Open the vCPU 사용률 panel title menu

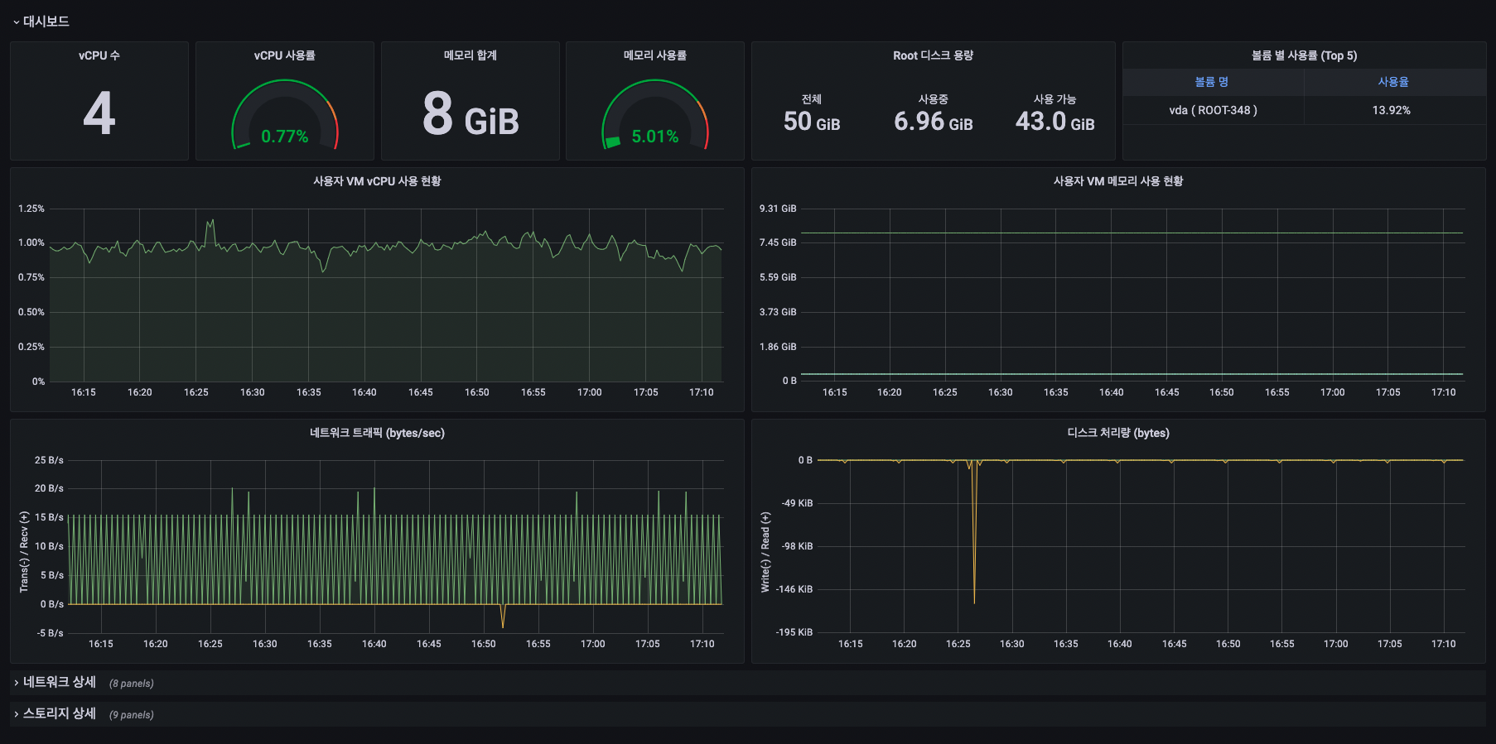(x=284, y=55)
